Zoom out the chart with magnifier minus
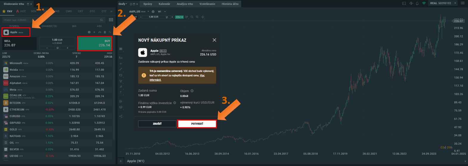 coord(192,17)
